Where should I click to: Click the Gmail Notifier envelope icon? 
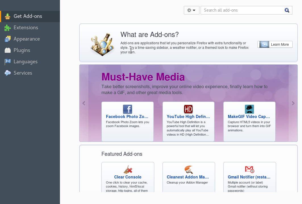pos(249,170)
